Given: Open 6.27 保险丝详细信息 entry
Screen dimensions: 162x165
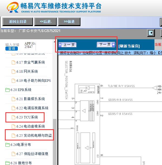Looking at the screenshot, I should tap(32, 154).
